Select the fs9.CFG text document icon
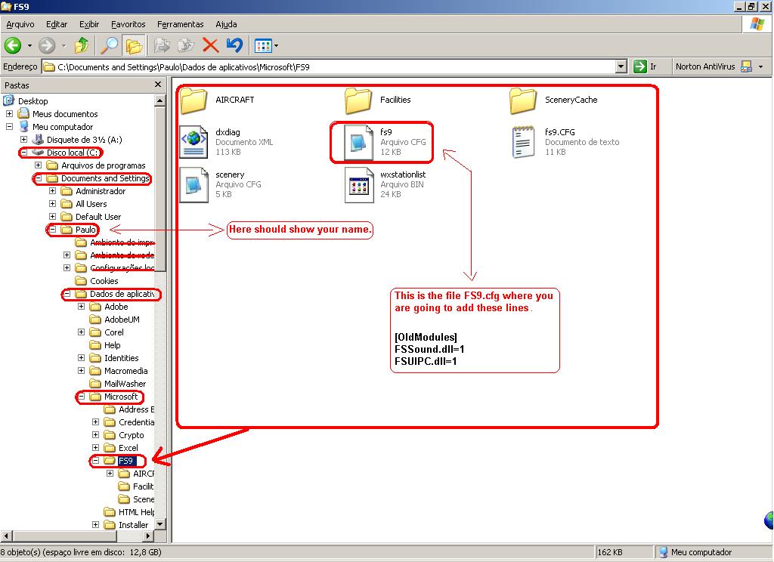 (523, 142)
